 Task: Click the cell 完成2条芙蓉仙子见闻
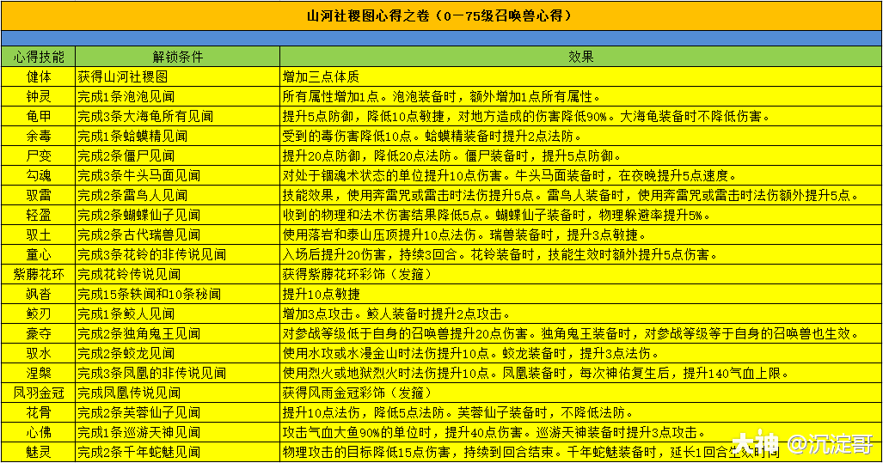point(177,412)
